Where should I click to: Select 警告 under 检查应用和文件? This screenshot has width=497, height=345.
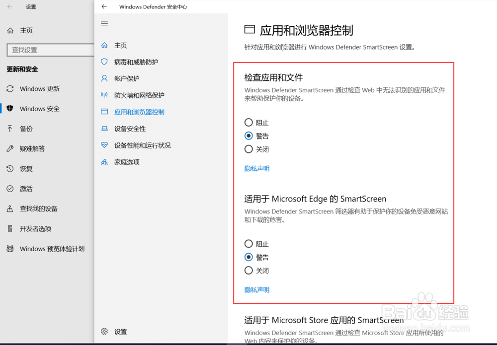point(248,136)
